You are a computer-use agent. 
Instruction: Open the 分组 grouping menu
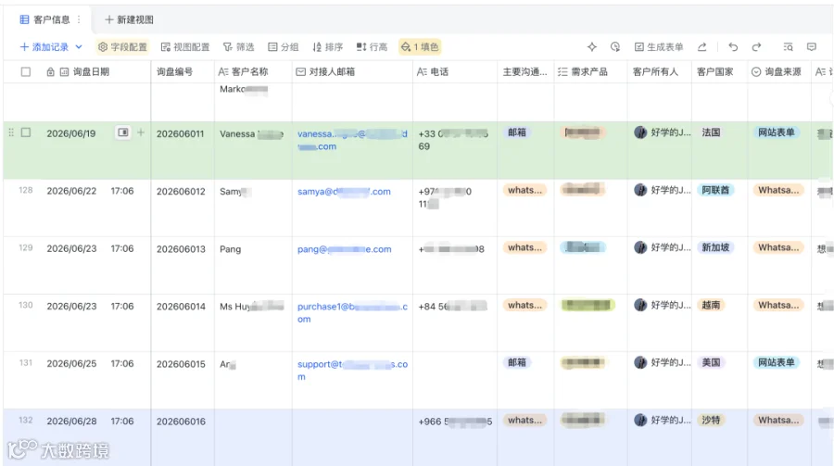click(x=283, y=47)
